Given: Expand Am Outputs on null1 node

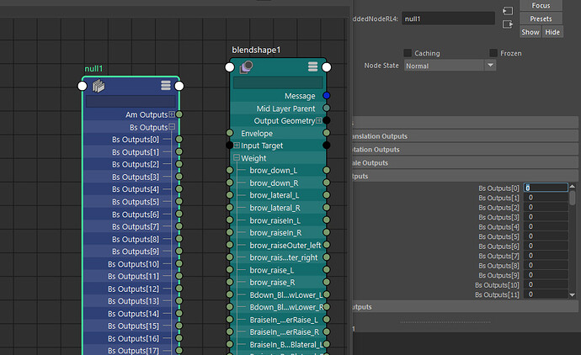Looking at the screenshot, I should pyautogui.click(x=172, y=114).
